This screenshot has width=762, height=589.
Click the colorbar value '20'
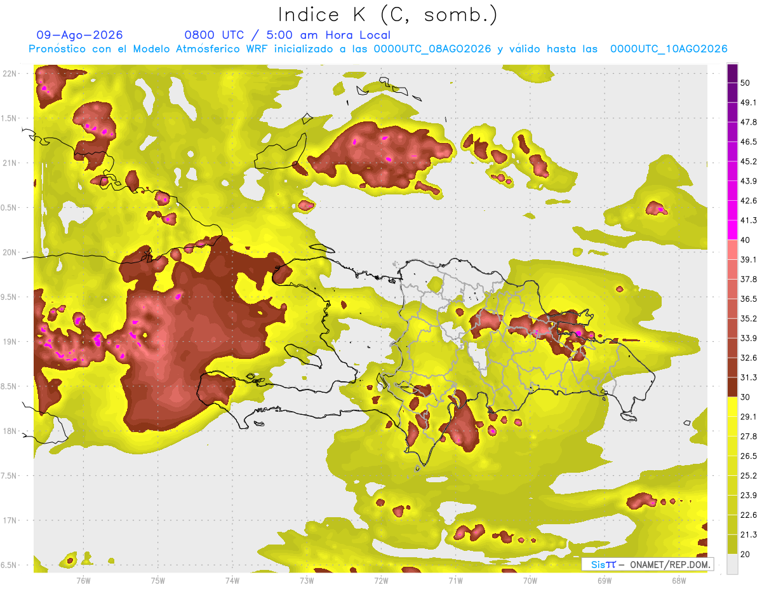click(x=745, y=554)
